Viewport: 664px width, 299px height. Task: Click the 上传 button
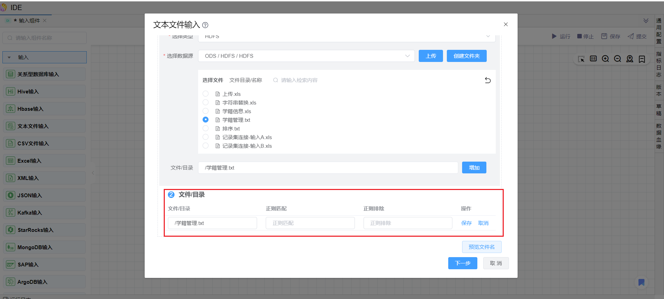pos(431,56)
